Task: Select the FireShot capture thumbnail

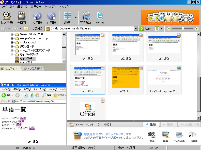Action: [x=164, y=80]
